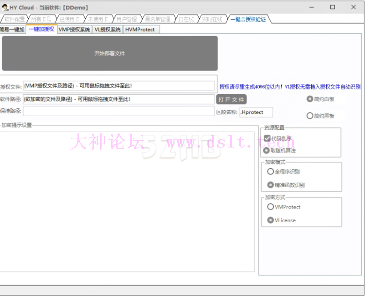Click the HY Cloud app icon in title bar

tap(5, 7)
